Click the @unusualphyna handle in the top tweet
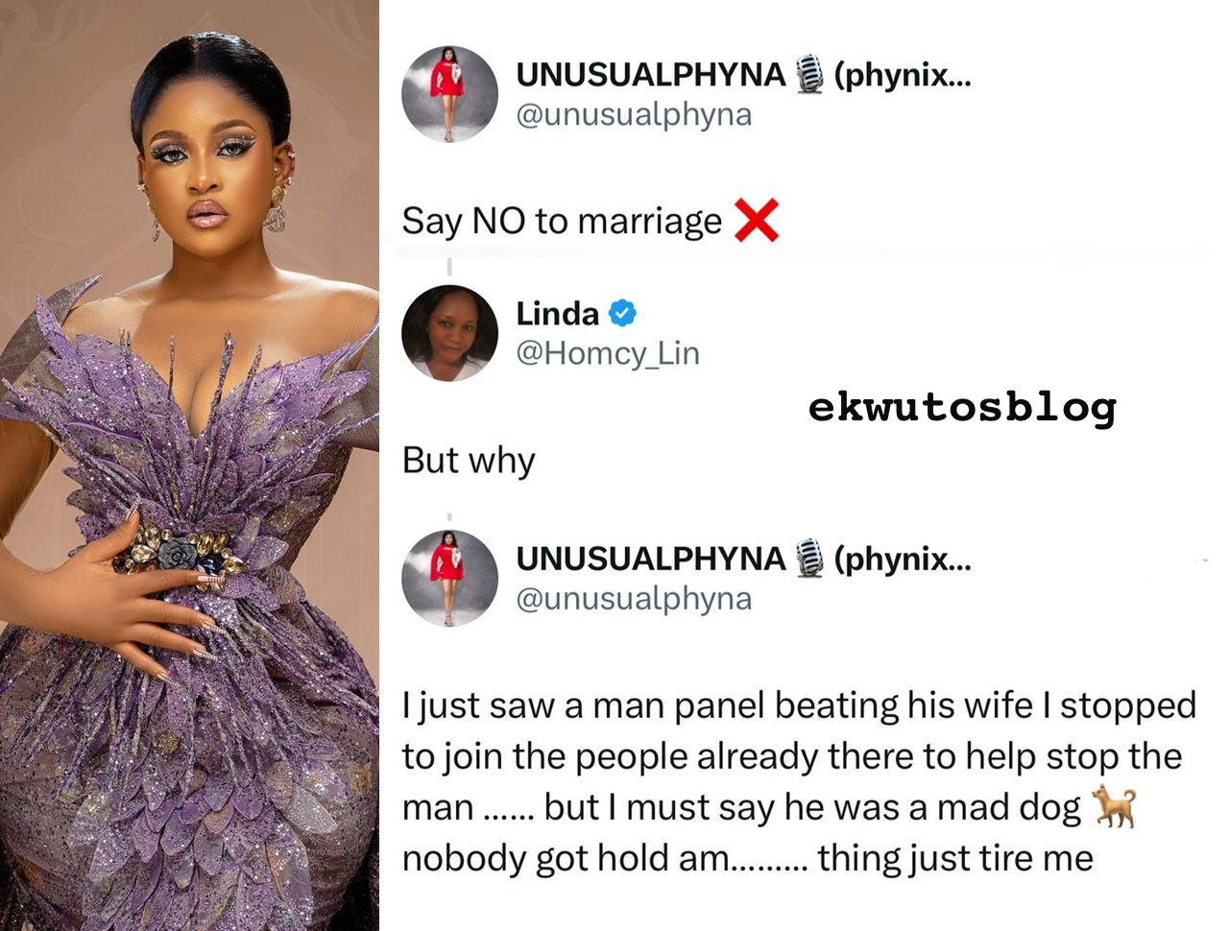The height and width of the screenshot is (931, 1229). coord(634,115)
